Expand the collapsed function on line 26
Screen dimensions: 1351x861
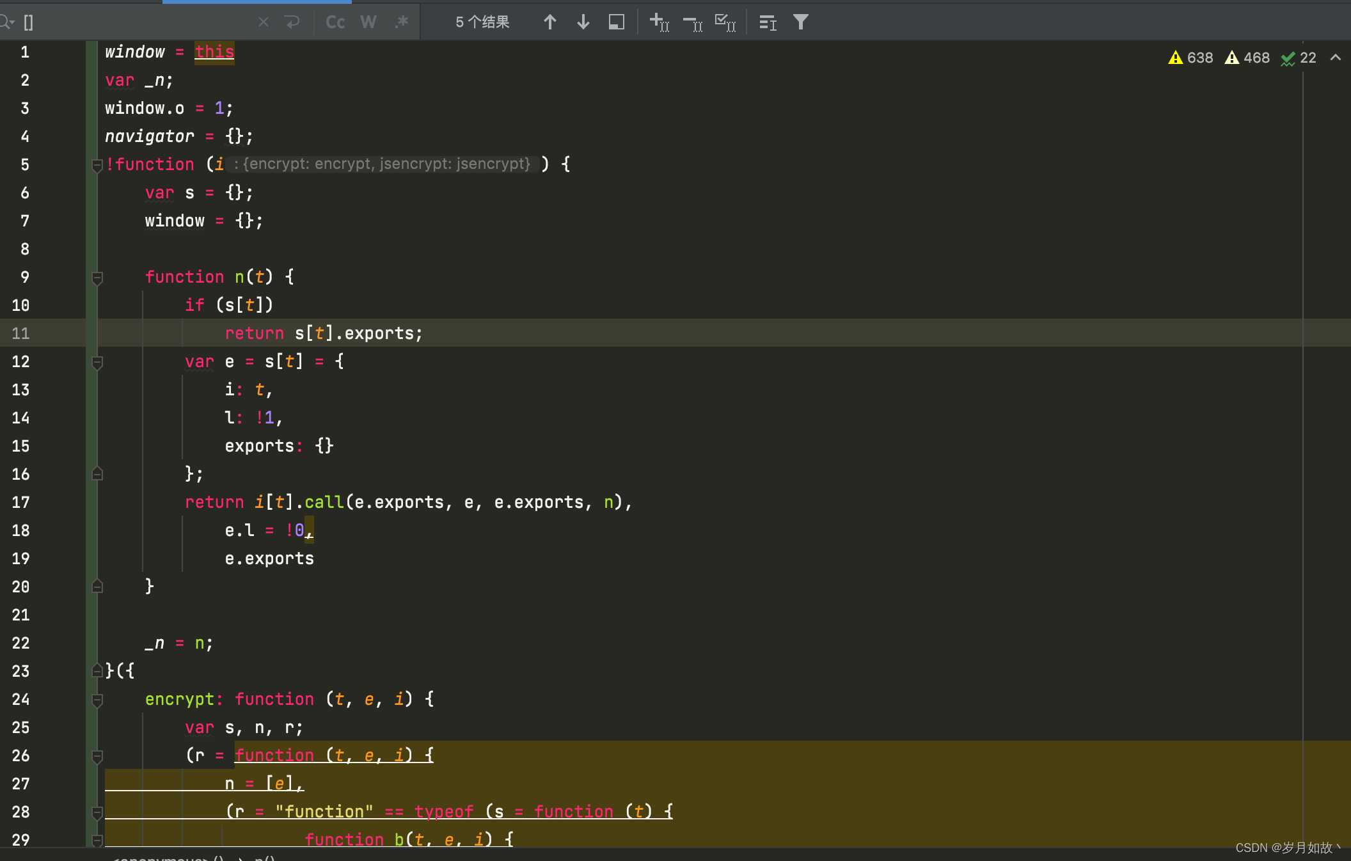coord(99,757)
